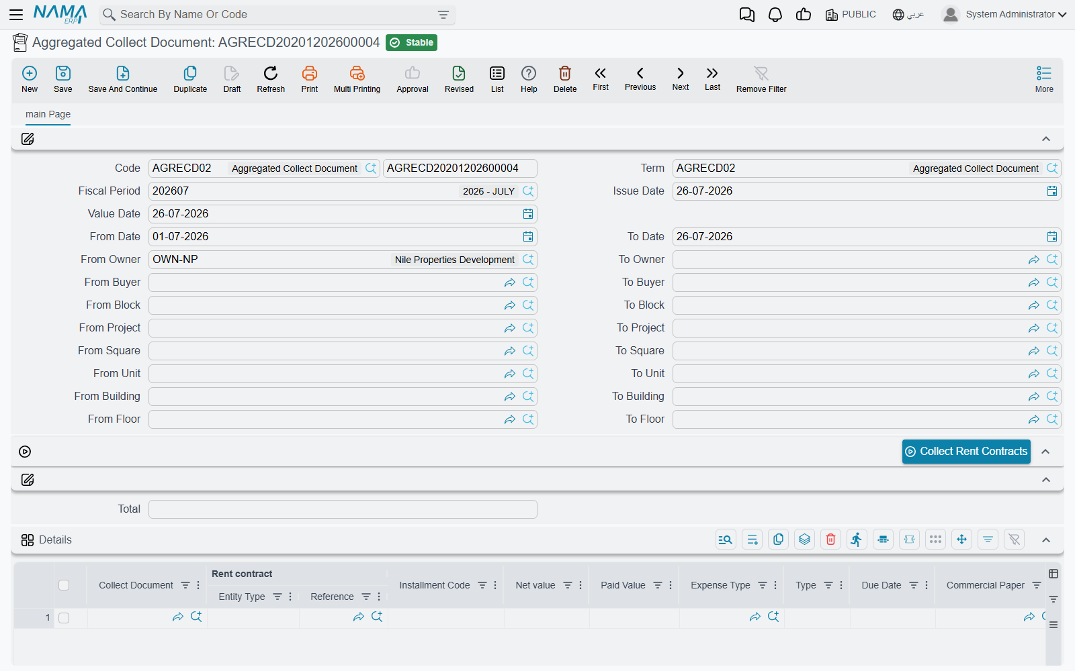
Task: Click the Total value field
Action: [343, 509]
